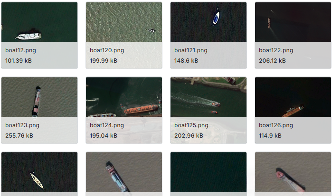Select the pink-bowed ship thumbnail
Viewport: 332px width, 196px height.
click(x=293, y=172)
